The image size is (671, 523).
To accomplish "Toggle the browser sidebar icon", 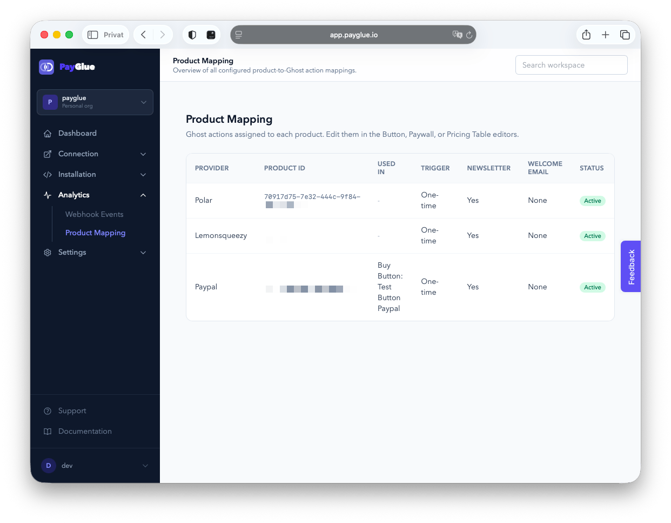I will 93,35.
